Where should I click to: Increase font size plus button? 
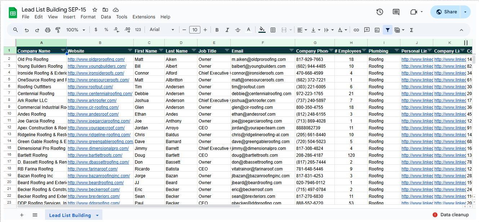[205, 30]
